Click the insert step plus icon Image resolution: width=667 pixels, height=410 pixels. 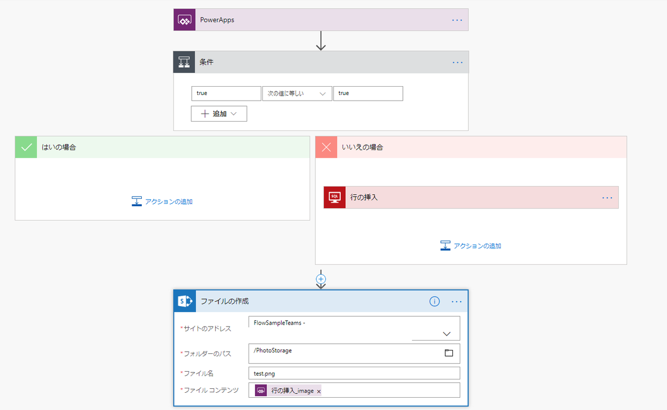coord(321,278)
